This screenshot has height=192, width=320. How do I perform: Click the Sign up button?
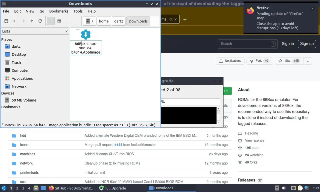[x=307, y=43]
